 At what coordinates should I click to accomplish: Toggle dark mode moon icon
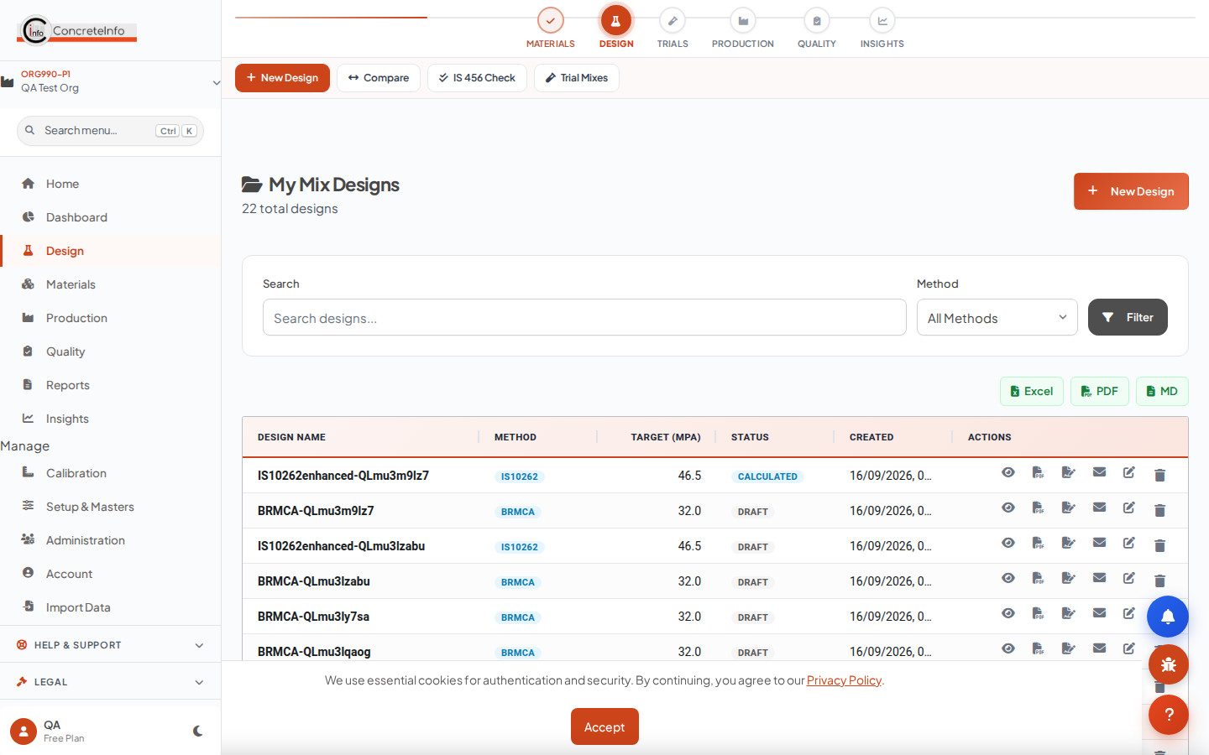pyautogui.click(x=198, y=731)
